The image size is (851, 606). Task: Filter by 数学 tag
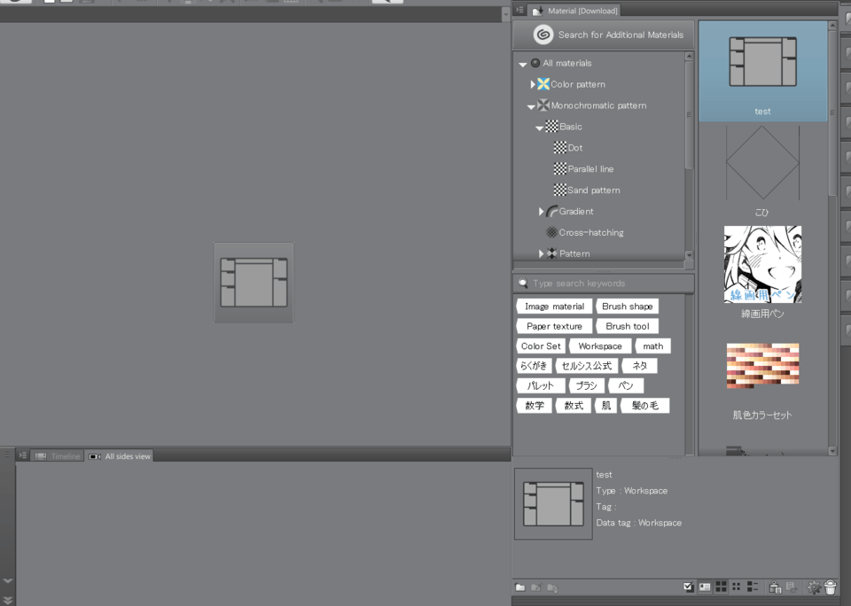click(x=534, y=405)
